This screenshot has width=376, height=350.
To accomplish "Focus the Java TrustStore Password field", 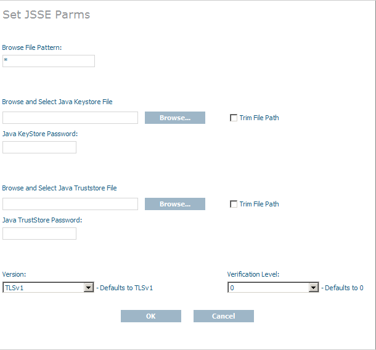I will point(39,234).
